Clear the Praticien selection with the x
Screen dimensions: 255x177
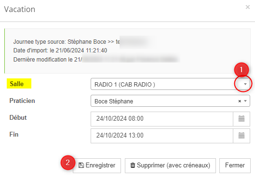(240, 101)
